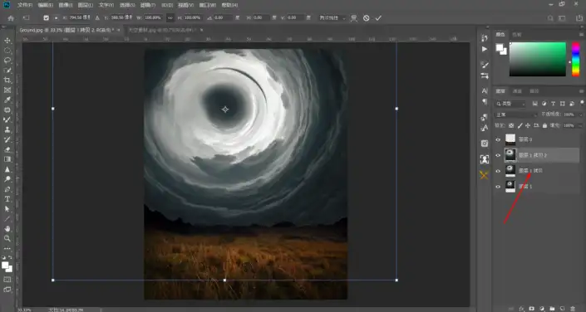Click the rotation angle input field
586x312 pixels.
coord(224,18)
